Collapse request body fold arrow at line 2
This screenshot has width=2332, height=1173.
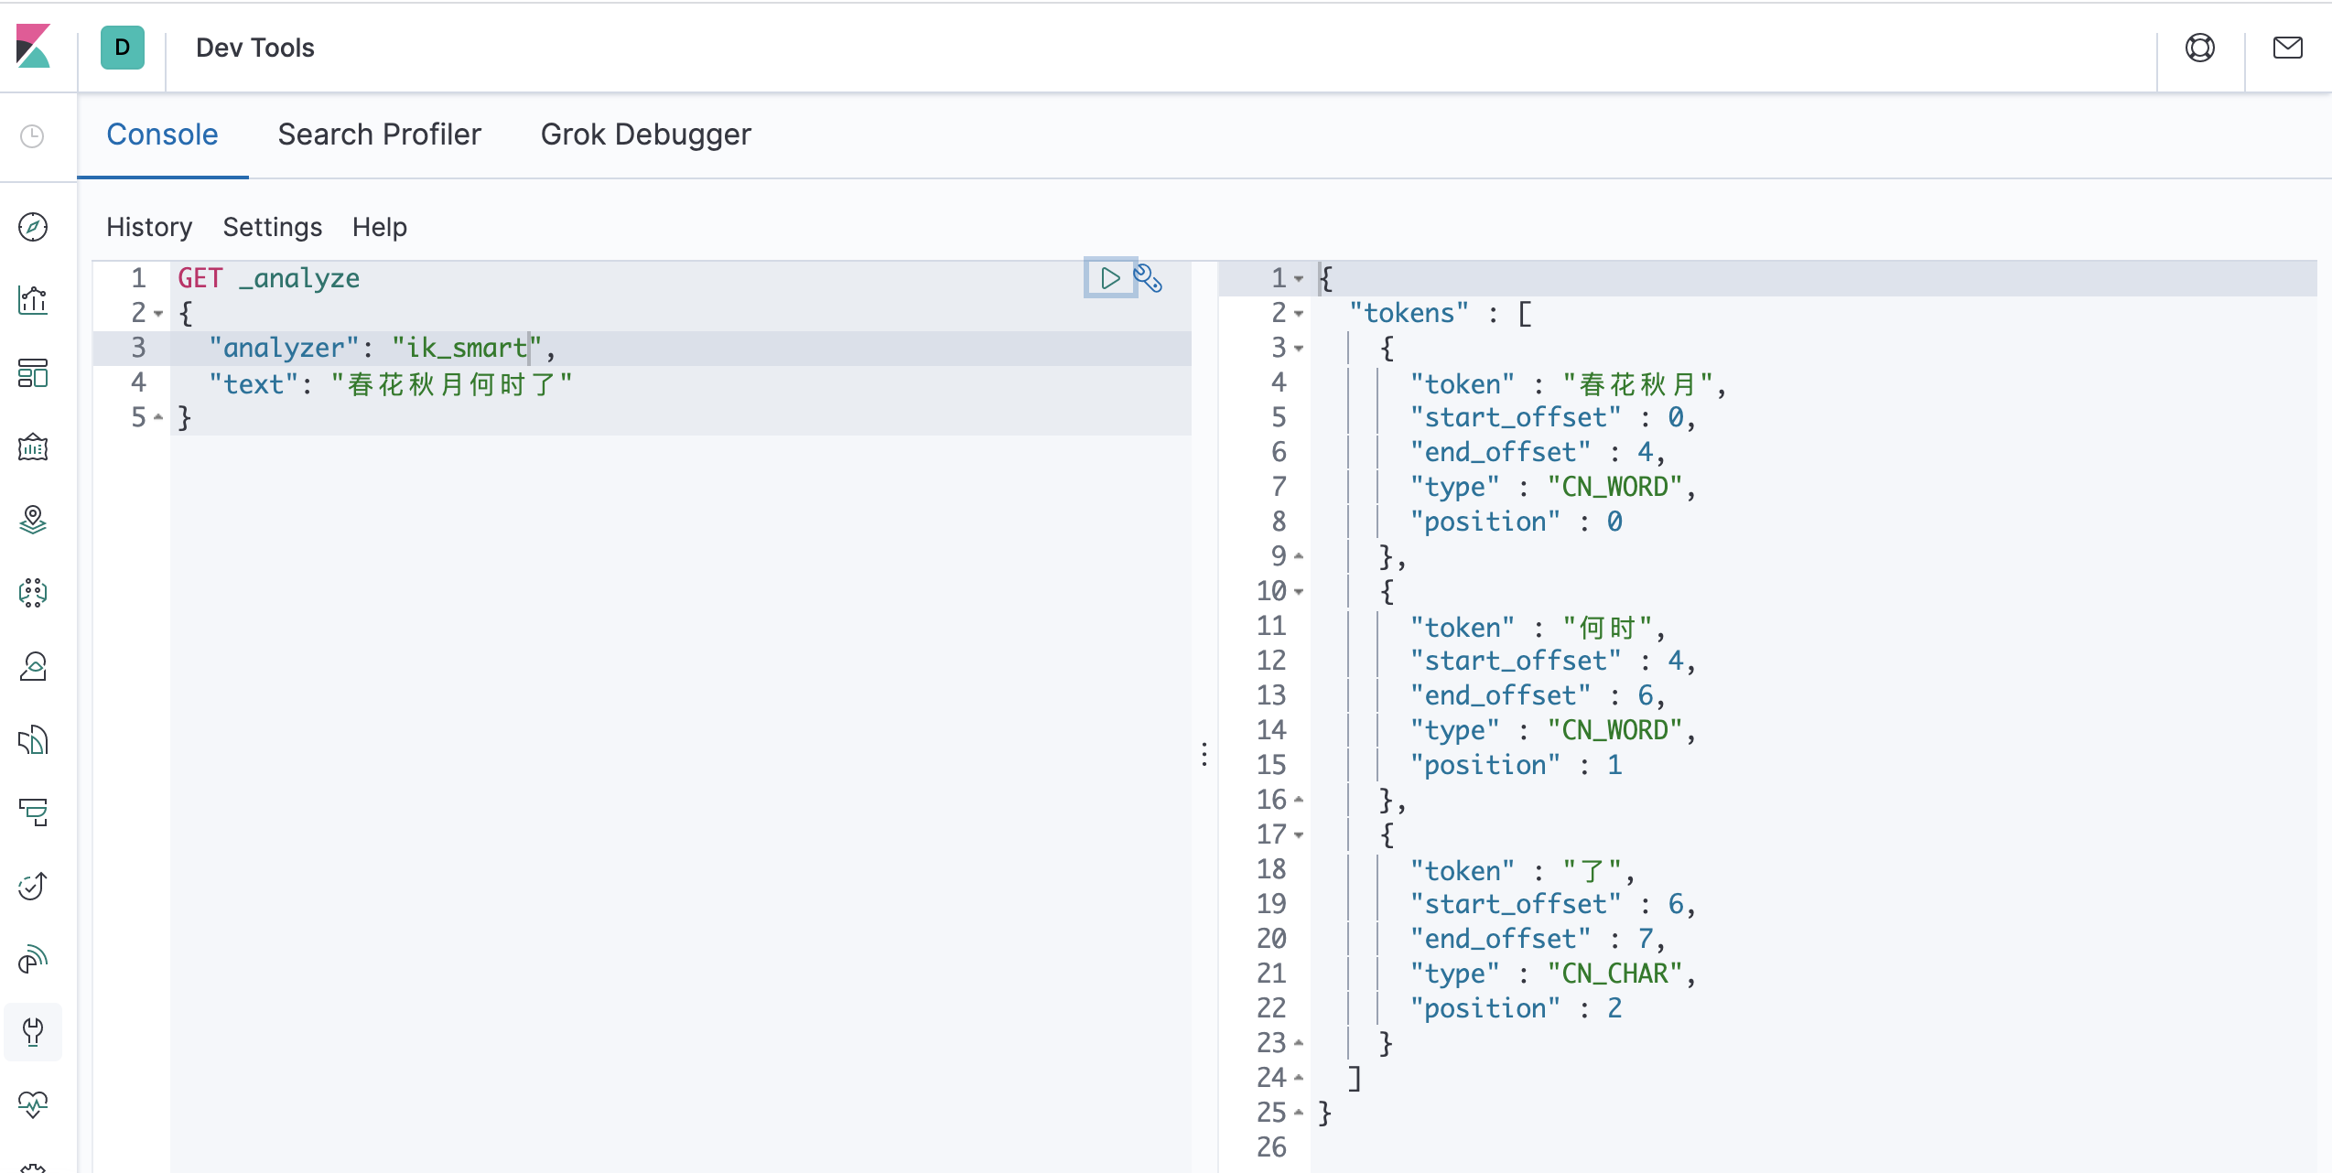pyautogui.click(x=158, y=314)
